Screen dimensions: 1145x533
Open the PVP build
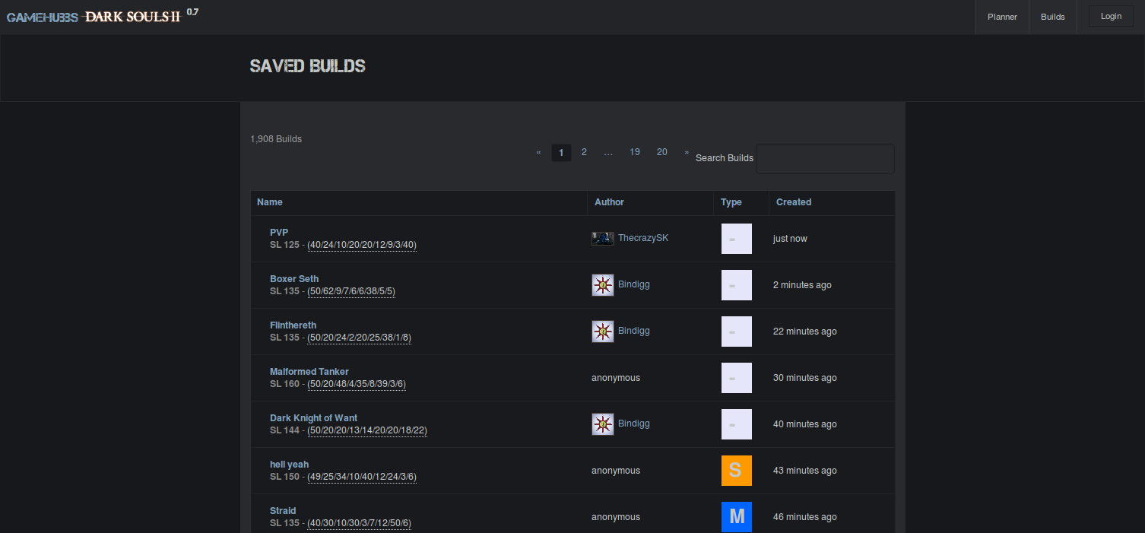(279, 233)
